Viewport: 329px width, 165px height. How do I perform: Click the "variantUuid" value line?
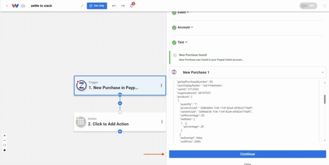point(216,112)
